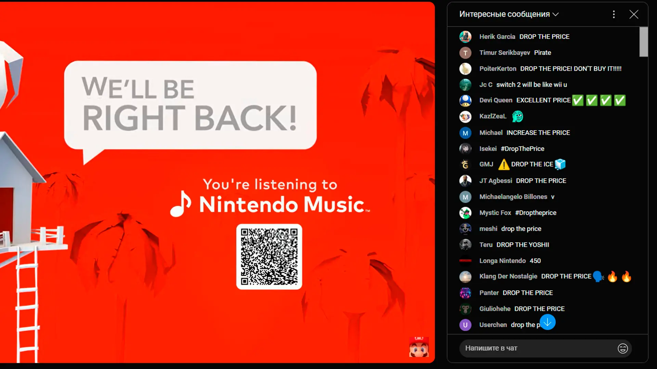Image resolution: width=657 pixels, height=369 pixels.
Task: Open PoiterKerton's avatar
Action: [465, 69]
